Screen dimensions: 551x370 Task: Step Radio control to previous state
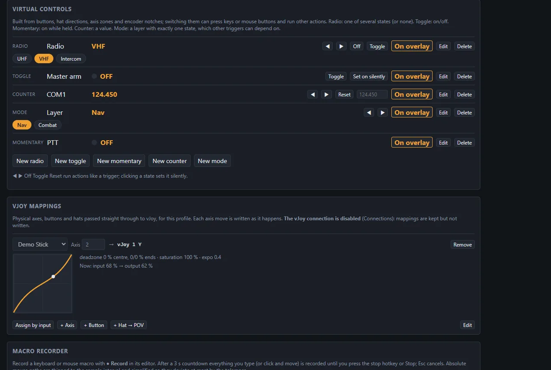(x=328, y=46)
